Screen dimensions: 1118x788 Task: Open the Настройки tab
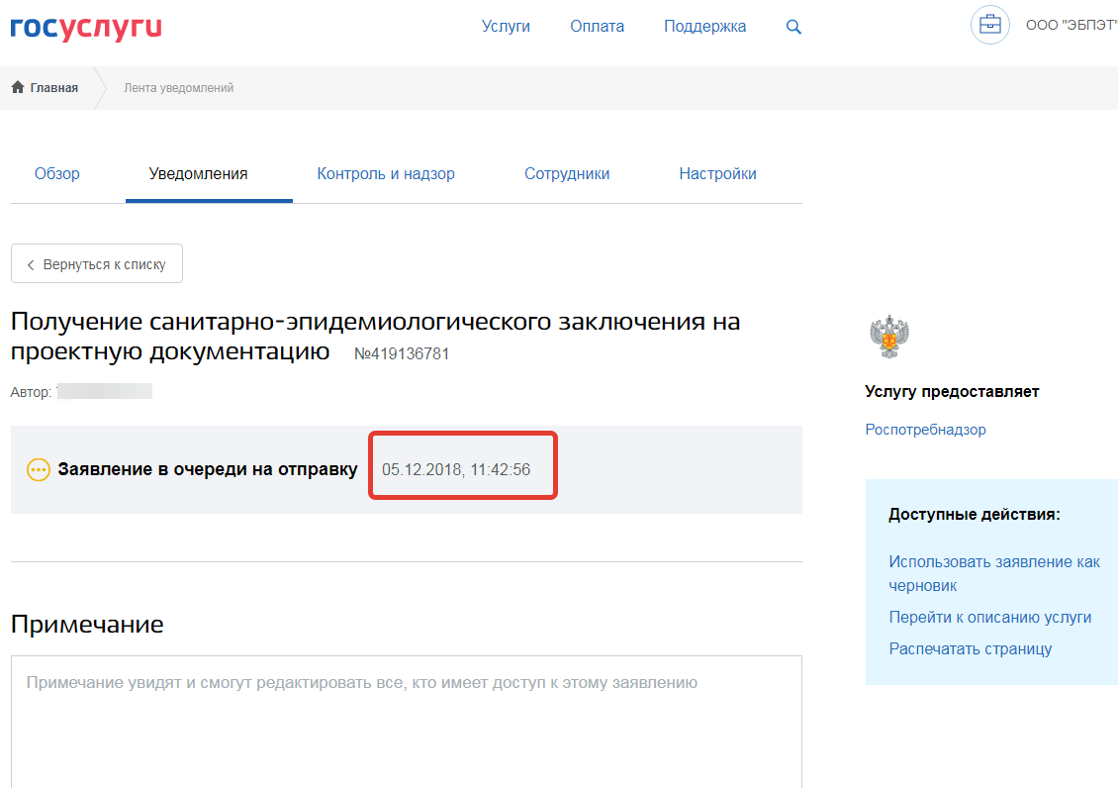point(717,174)
